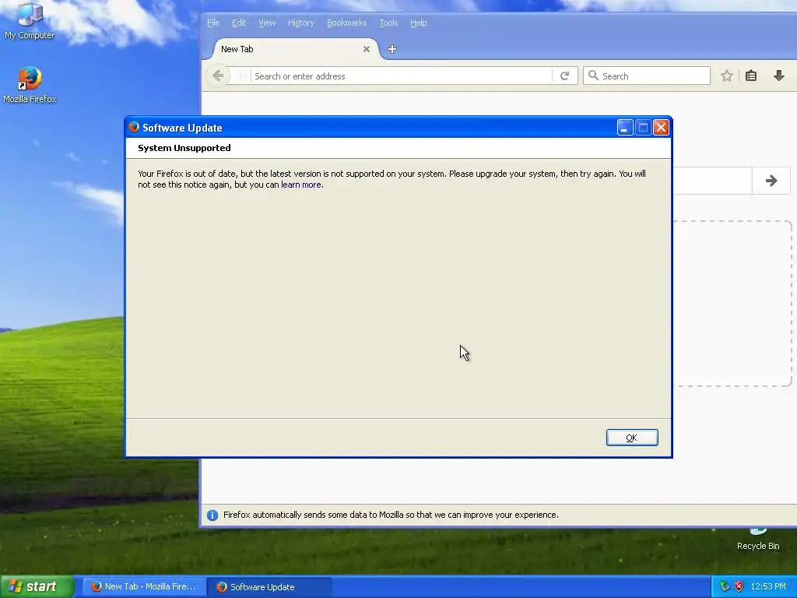Click the magnifier icon in search box
This screenshot has height=598, width=797.
click(593, 76)
